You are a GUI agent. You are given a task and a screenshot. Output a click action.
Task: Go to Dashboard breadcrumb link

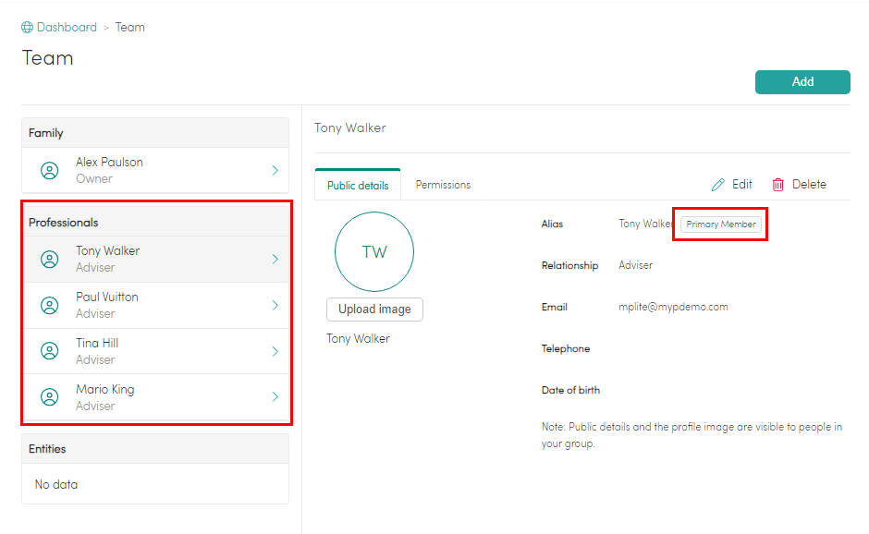(x=67, y=28)
